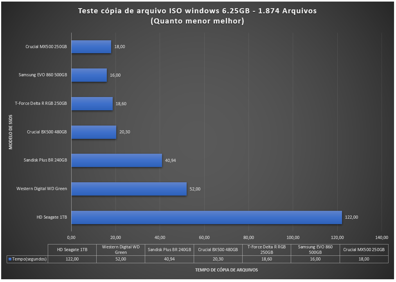This screenshot has width=396, height=282.
Task: Click the T-Force Delta R RGB 250GB axis label
Action: (41, 104)
